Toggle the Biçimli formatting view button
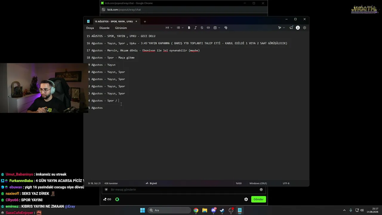 click(151, 183)
